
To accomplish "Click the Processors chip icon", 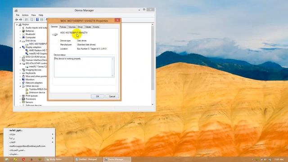I will coord(23,99).
